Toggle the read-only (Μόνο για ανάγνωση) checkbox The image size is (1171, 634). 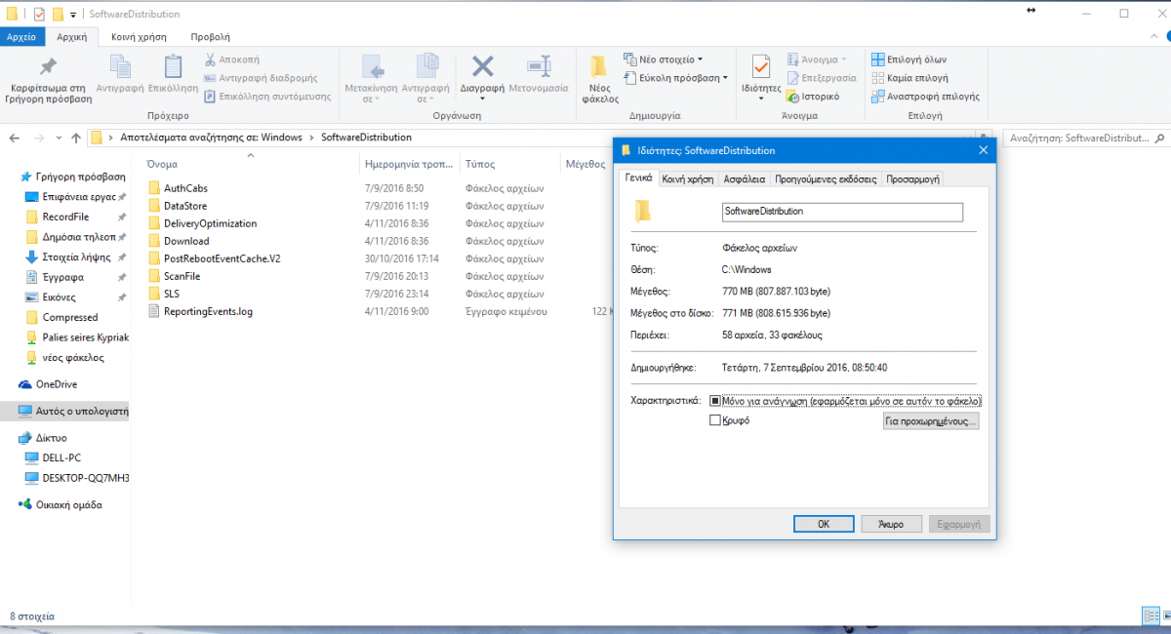tap(715, 401)
